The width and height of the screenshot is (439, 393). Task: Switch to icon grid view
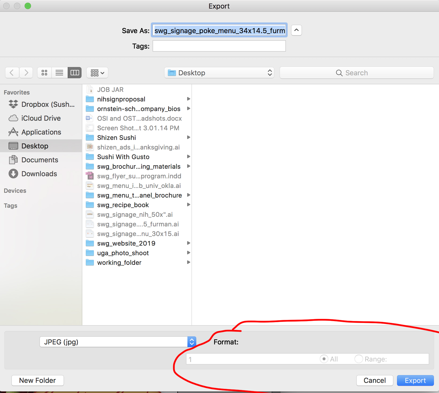click(x=44, y=73)
